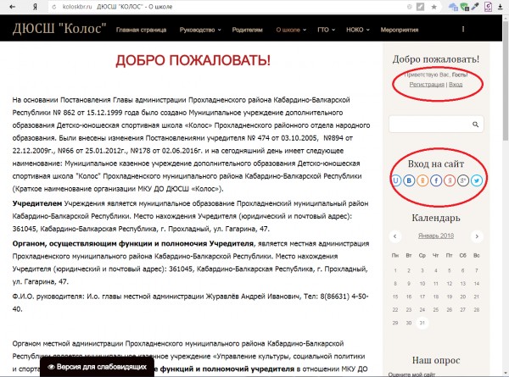Reload the page in the address bar
The height and width of the screenshot is (377, 509).
(x=54, y=7)
